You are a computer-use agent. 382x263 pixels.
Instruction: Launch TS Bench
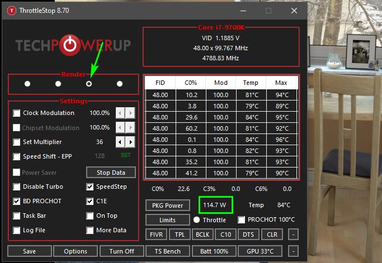point(168,251)
